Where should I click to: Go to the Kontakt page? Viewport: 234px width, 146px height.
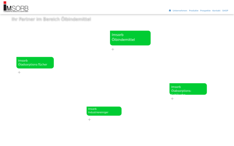(x=216, y=11)
